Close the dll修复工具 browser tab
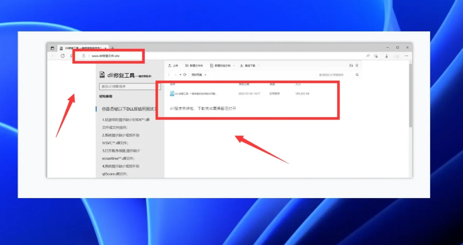This screenshot has height=245, width=463. point(105,48)
